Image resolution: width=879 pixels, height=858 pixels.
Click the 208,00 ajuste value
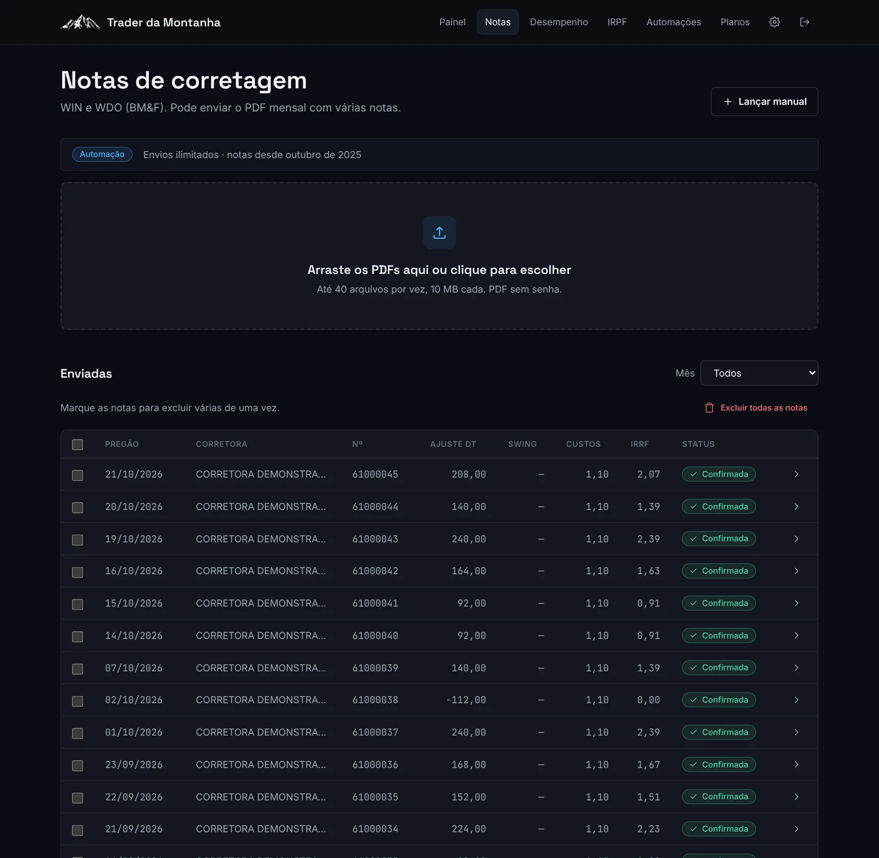click(469, 474)
